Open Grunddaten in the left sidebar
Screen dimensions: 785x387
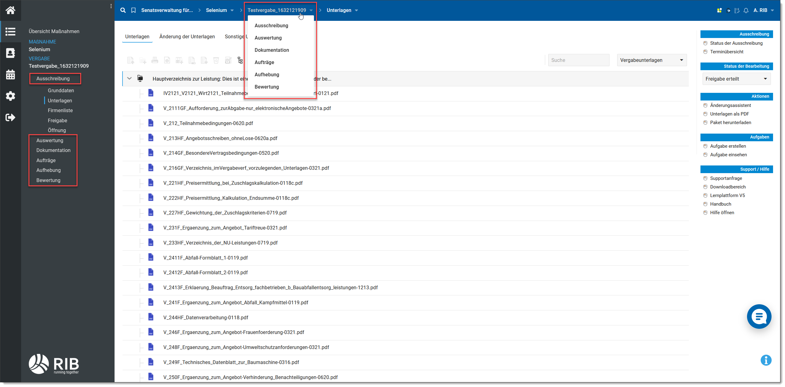pyautogui.click(x=61, y=90)
